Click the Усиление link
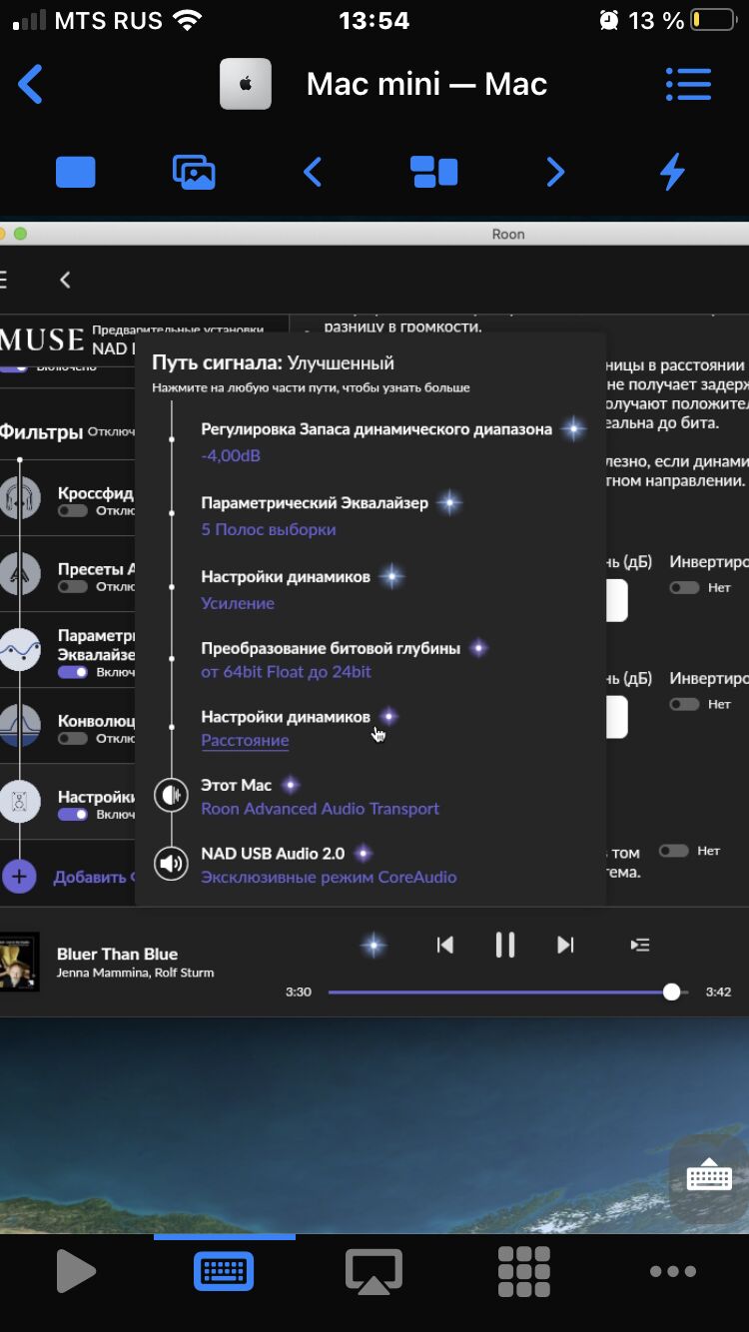Image resolution: width=749 pixels, height=1332 pixels. (x=238, y=603)
